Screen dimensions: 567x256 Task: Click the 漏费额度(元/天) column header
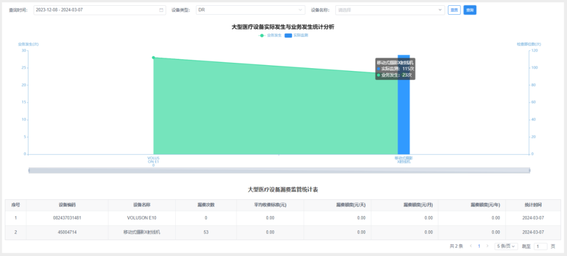338,205
